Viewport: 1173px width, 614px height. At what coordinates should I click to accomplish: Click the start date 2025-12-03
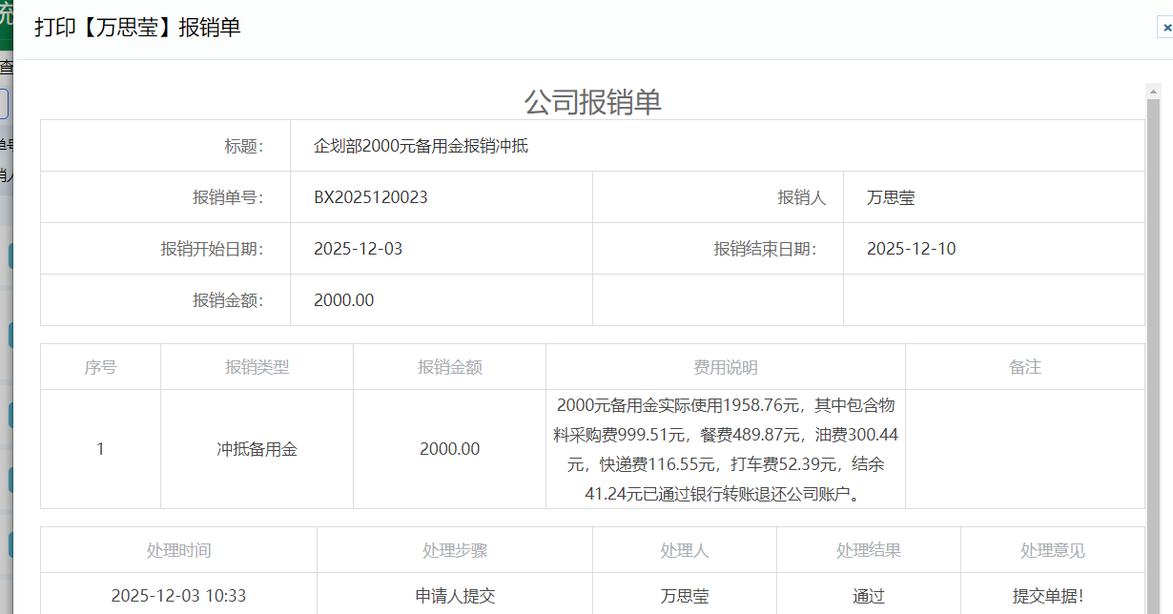(358, 249)
